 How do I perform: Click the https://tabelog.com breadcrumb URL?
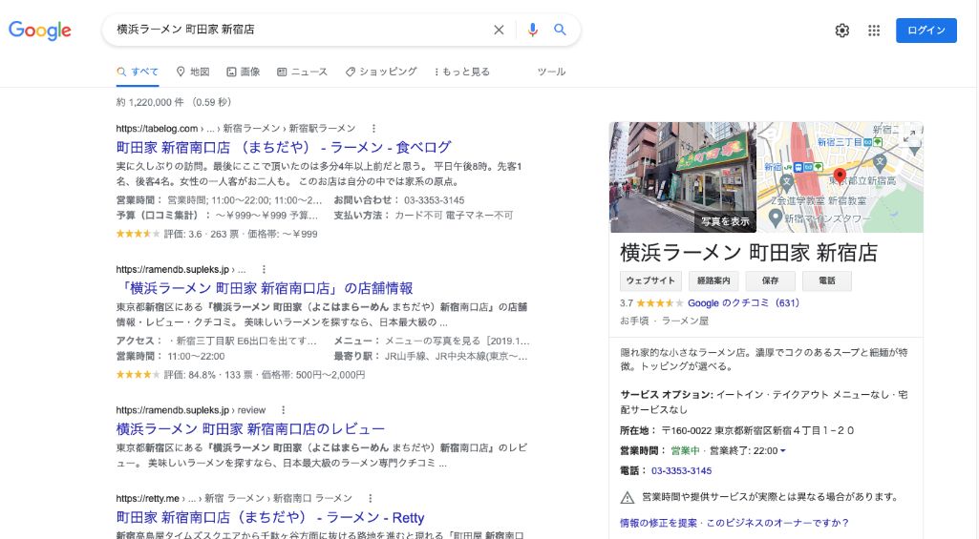coord(157,129)
